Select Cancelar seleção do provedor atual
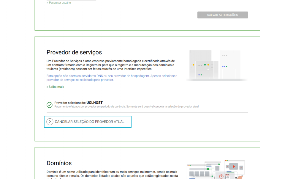Screen dimensions: 304x179 [x=89, y=122]
